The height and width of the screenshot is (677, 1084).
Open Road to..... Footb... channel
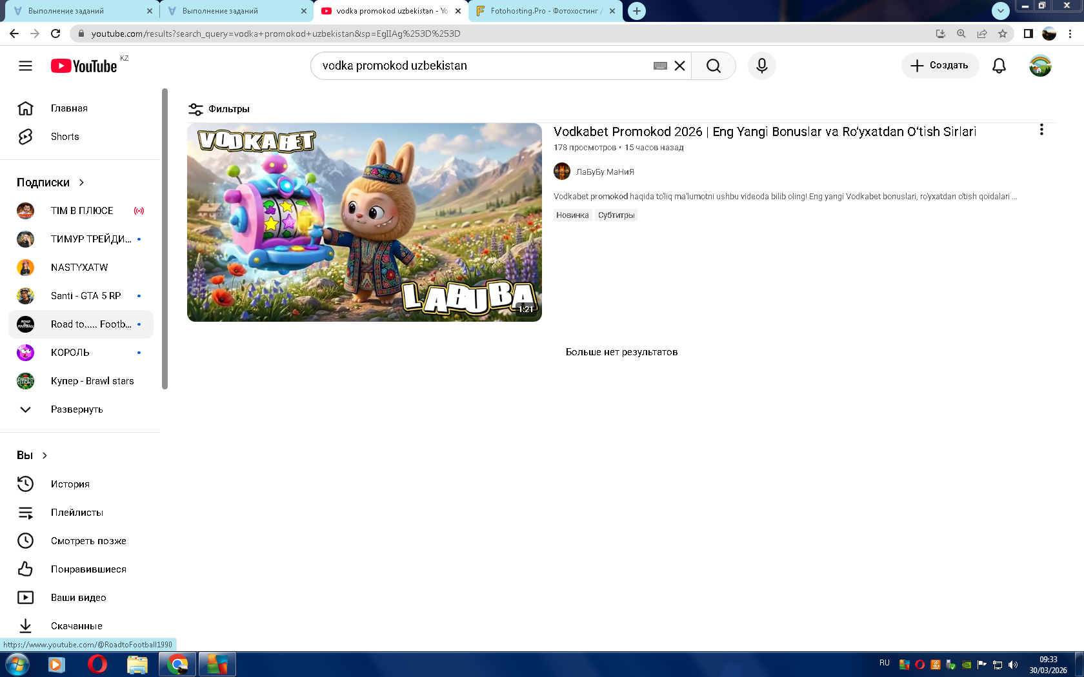81,324
